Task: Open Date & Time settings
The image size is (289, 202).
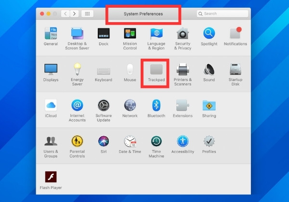Action: pyautogui.click(x=130, y=145)
